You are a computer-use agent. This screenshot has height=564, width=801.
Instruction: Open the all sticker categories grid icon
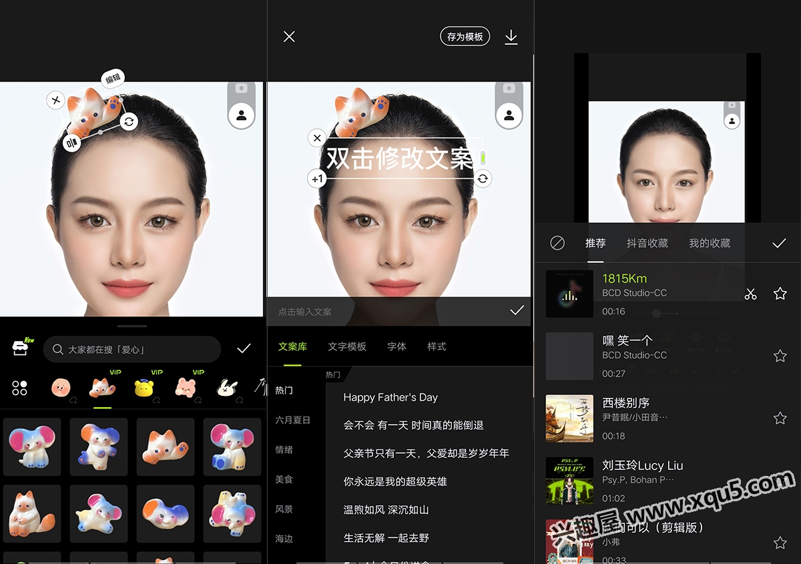click(x=20, y=388)
